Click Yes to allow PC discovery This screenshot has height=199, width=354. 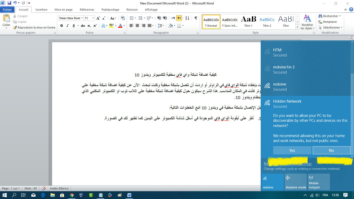pos(292,150)
